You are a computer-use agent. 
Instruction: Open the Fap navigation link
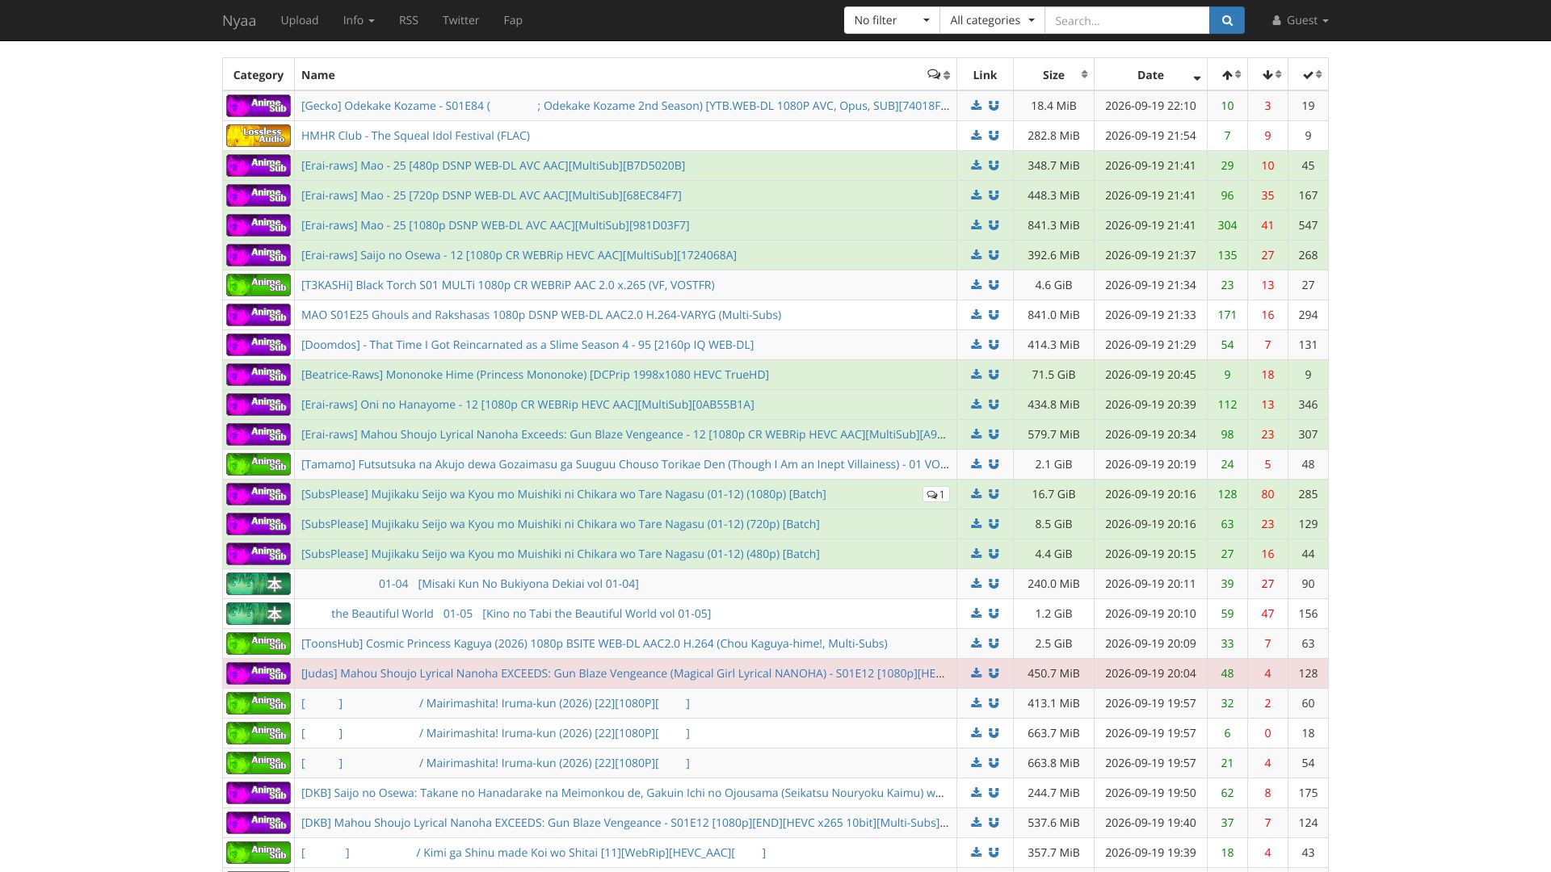513,20
